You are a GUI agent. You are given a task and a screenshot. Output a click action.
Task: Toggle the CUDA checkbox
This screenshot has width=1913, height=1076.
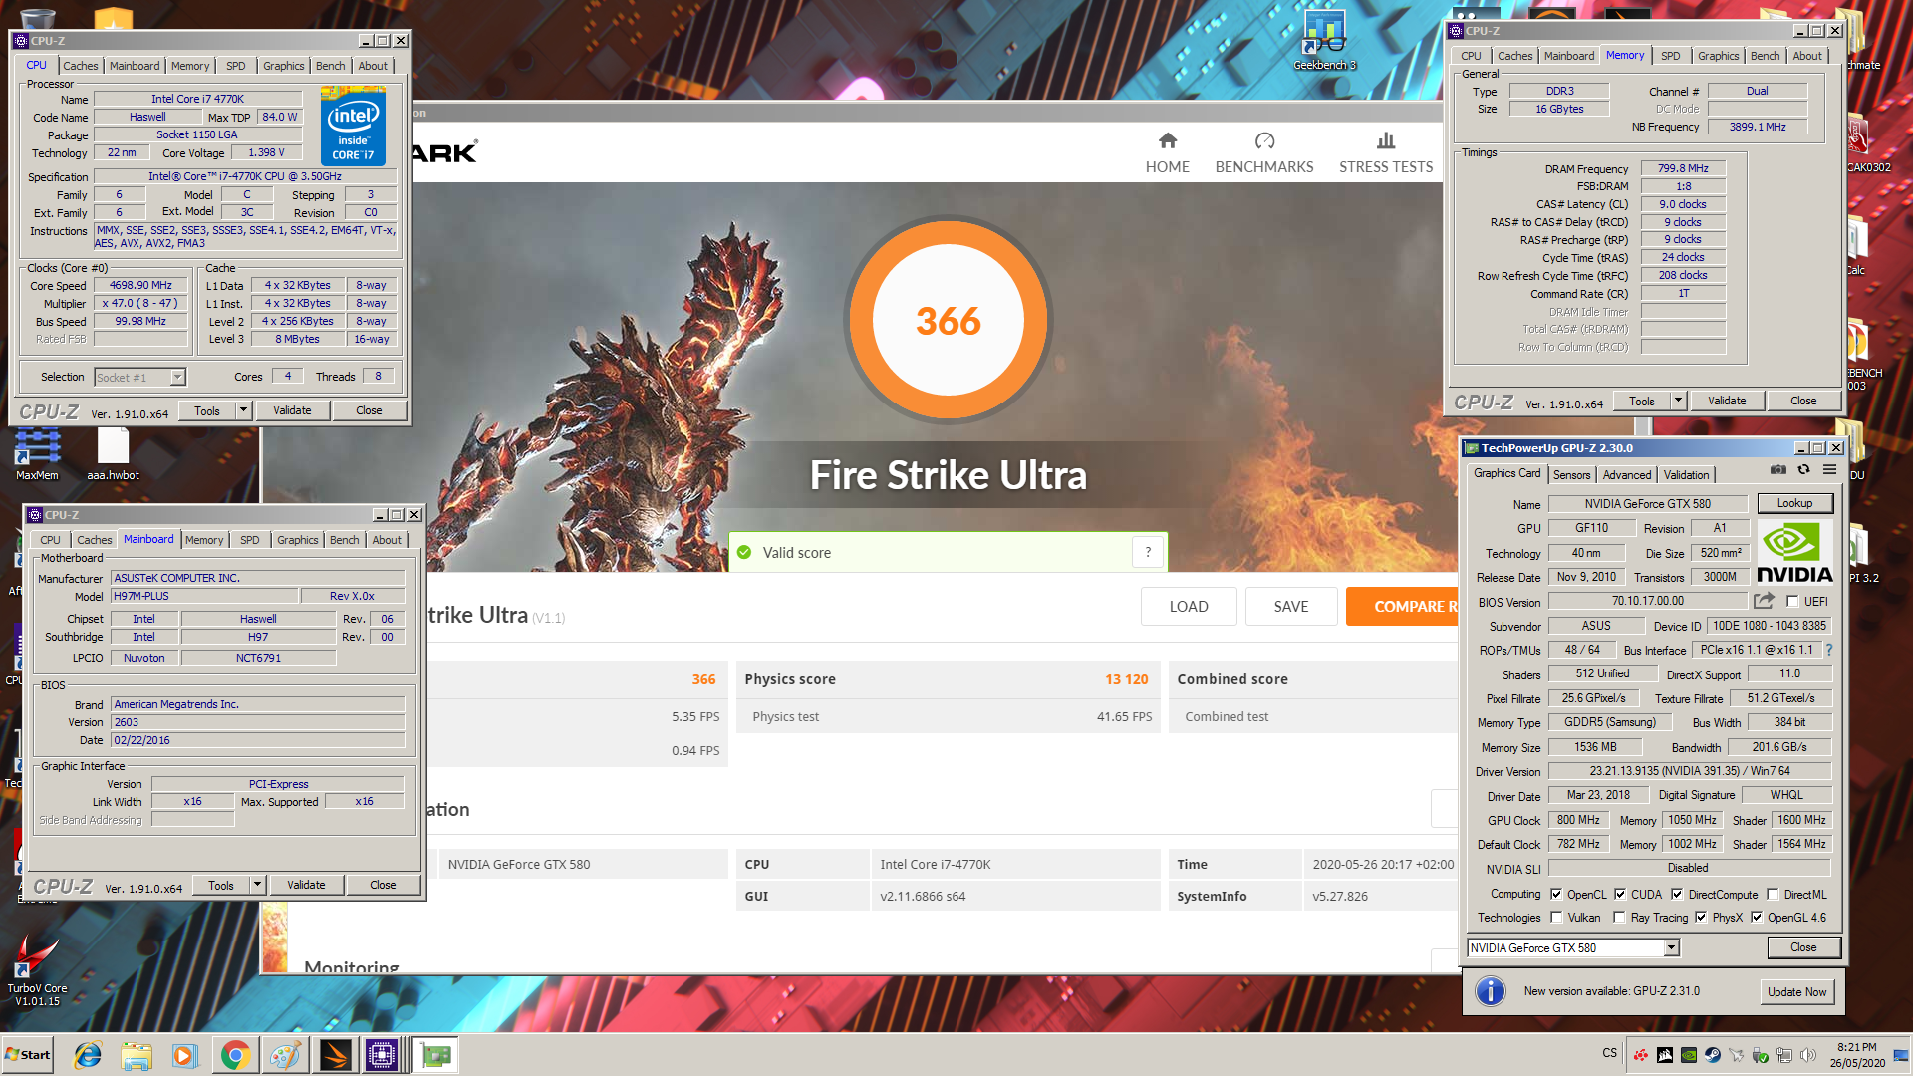(1620, 894)
